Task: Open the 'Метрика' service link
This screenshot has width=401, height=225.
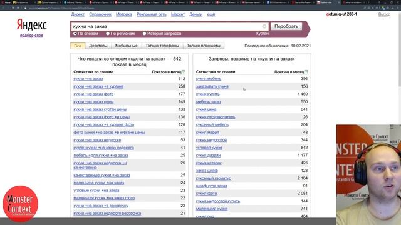Action: [x=124, y=14]
